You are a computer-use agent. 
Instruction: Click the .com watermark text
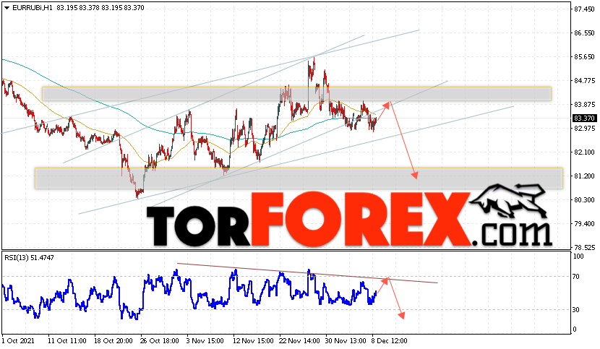point(513,233)
